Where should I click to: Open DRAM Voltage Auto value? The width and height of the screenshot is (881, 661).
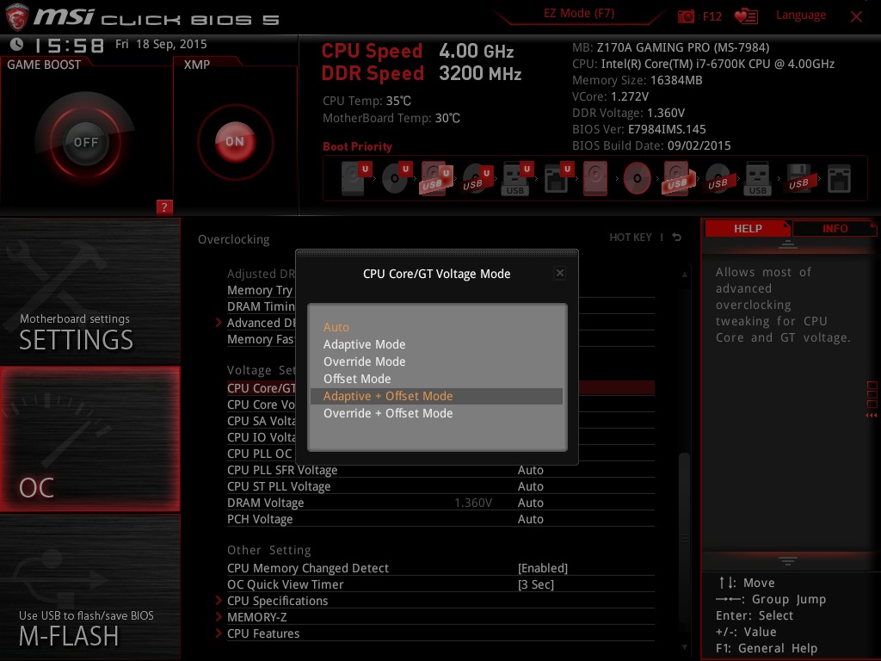530,503
